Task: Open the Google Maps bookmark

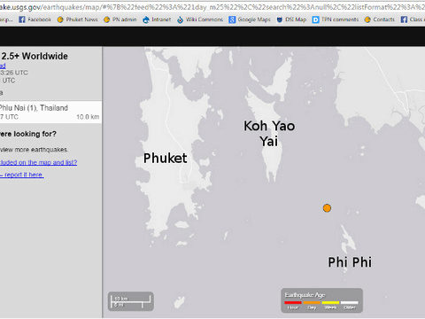Action: point(250,19)
